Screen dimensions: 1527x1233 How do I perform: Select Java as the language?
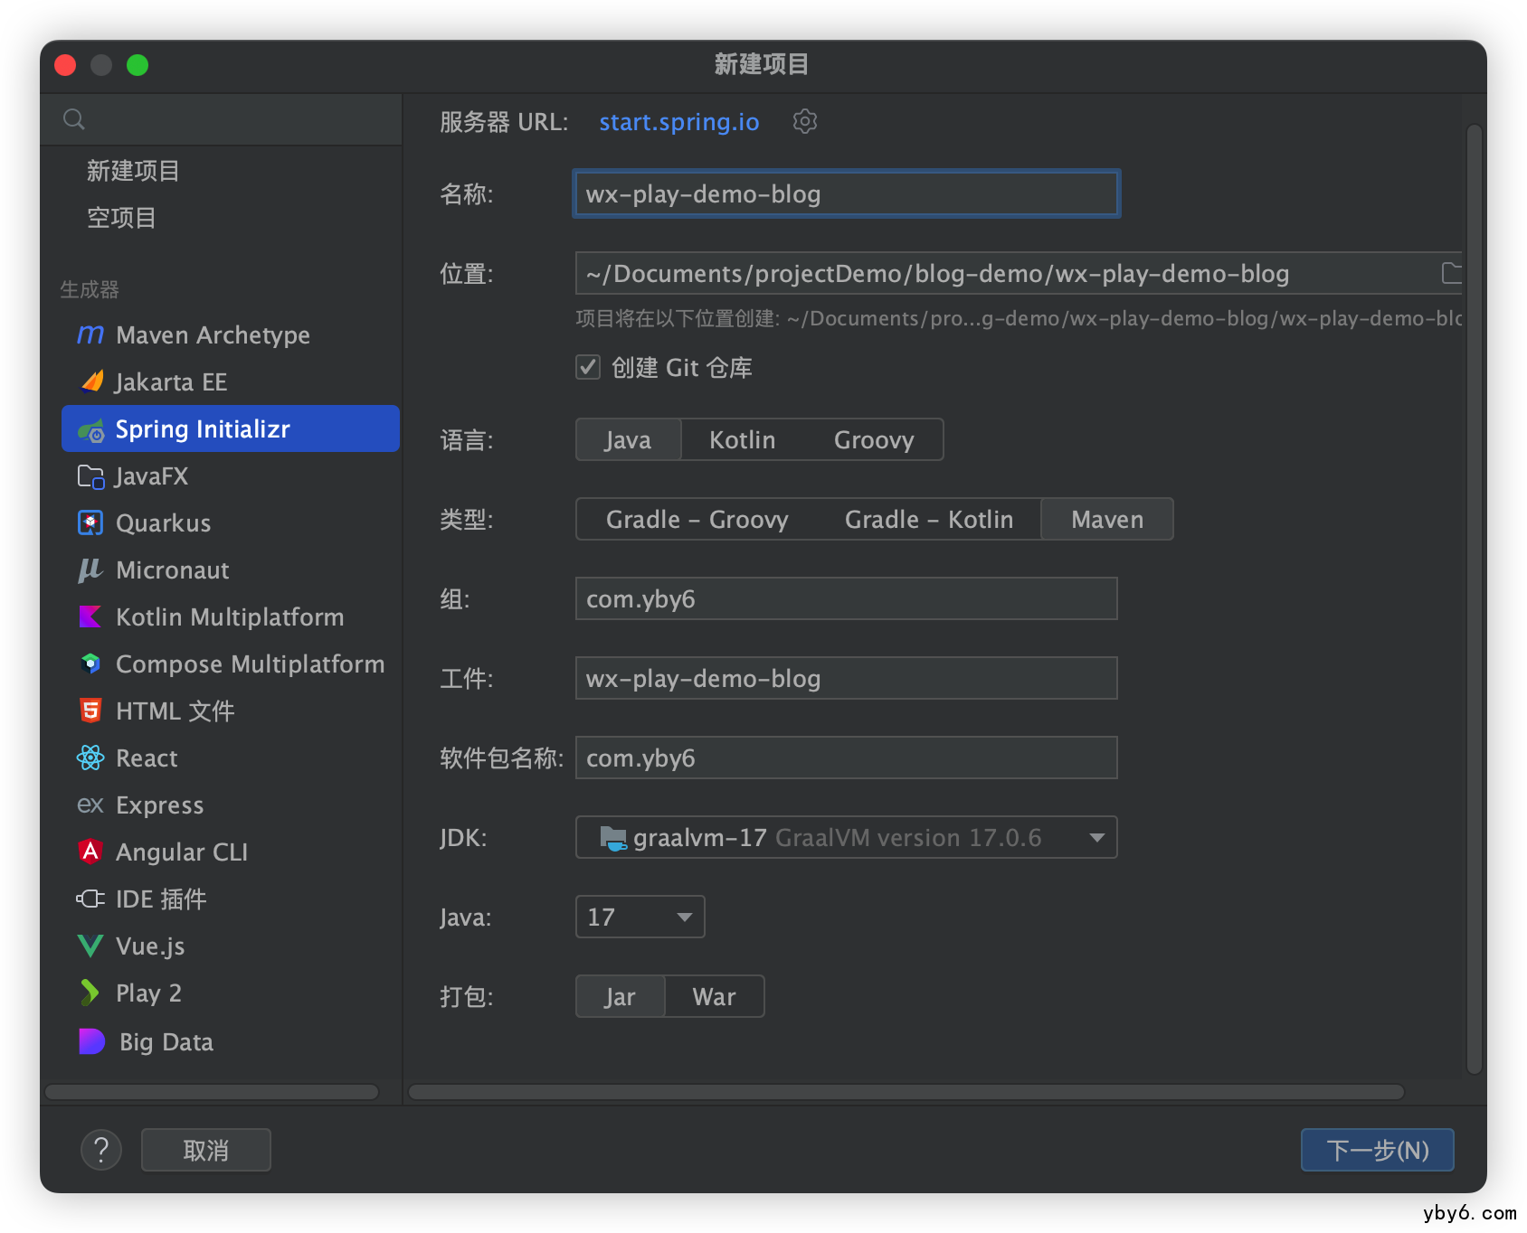click(628, 440)
